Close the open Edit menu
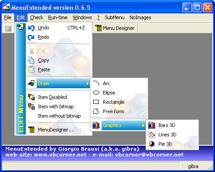Screen dimensions: 215x172 (21, 17)
